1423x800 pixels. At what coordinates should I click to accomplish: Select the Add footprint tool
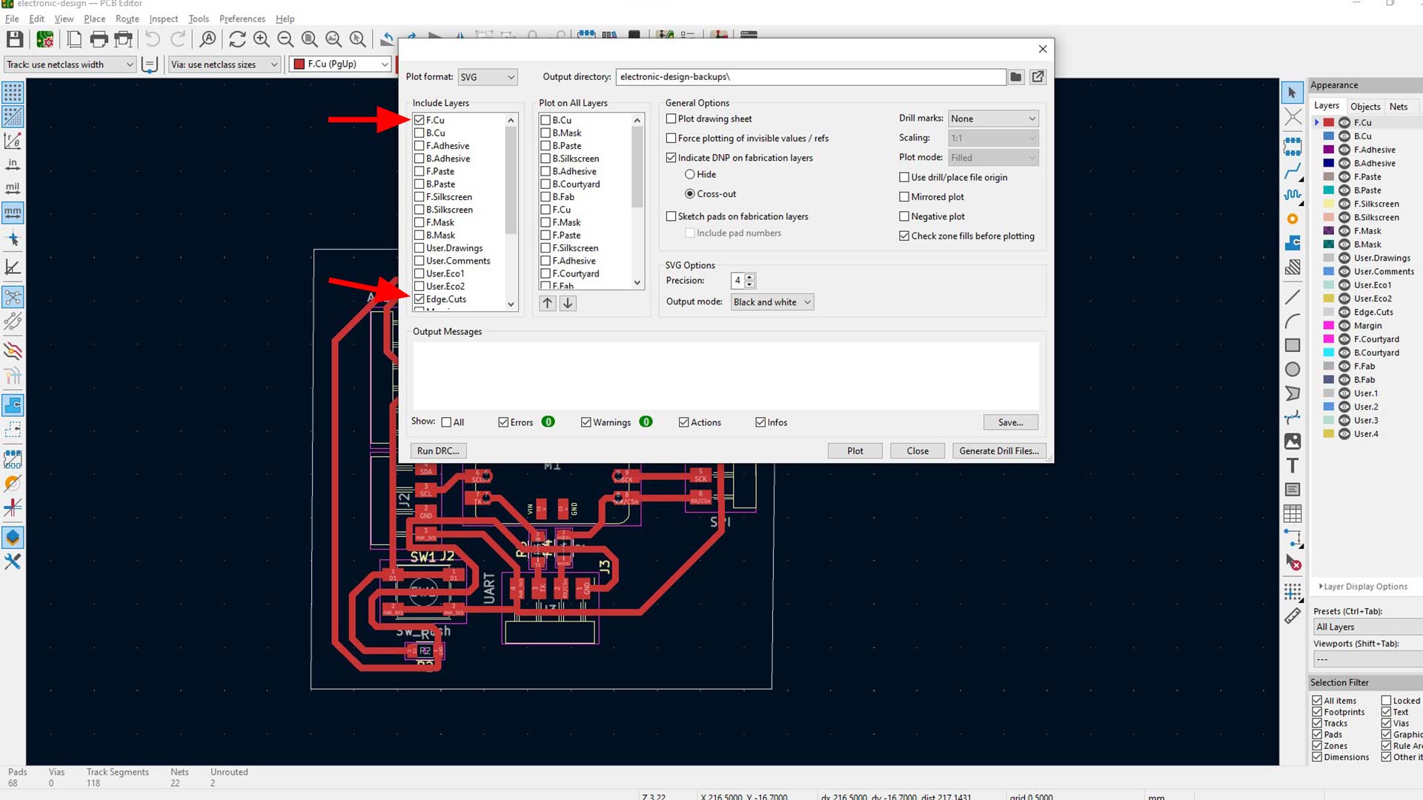[1293, 146]
